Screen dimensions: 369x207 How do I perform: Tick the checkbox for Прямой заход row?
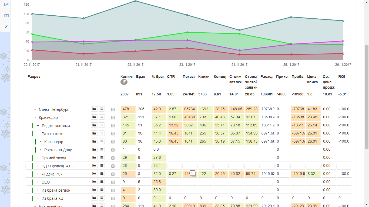click(113, 158)
